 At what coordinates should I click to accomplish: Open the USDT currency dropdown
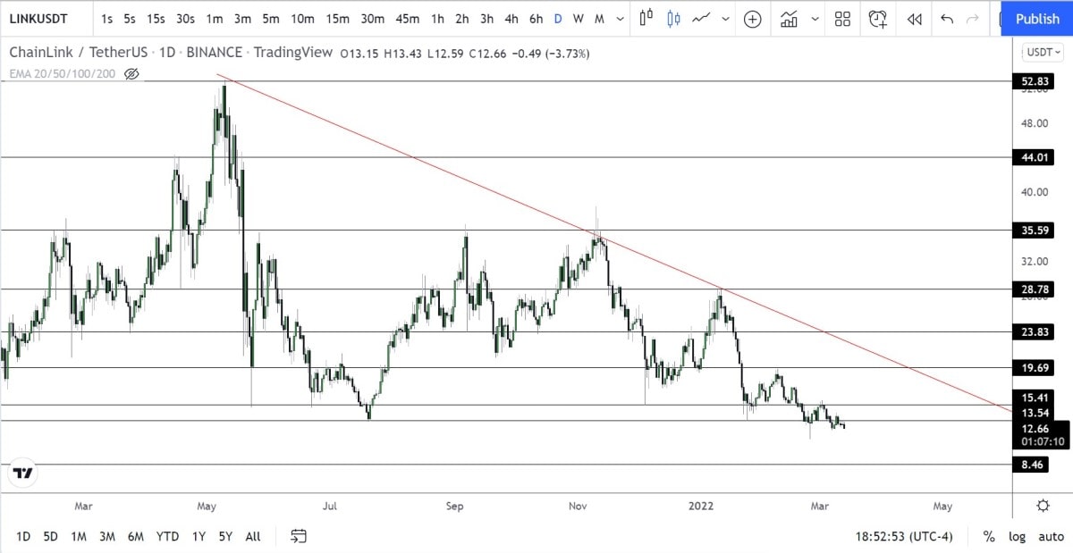1043,53
